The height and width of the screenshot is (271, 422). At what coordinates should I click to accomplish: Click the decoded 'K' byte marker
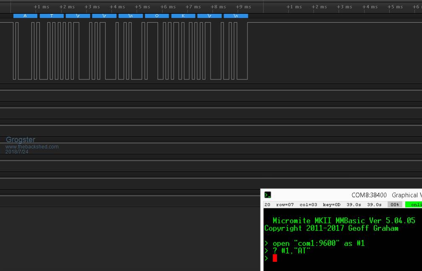pos(183,16)
